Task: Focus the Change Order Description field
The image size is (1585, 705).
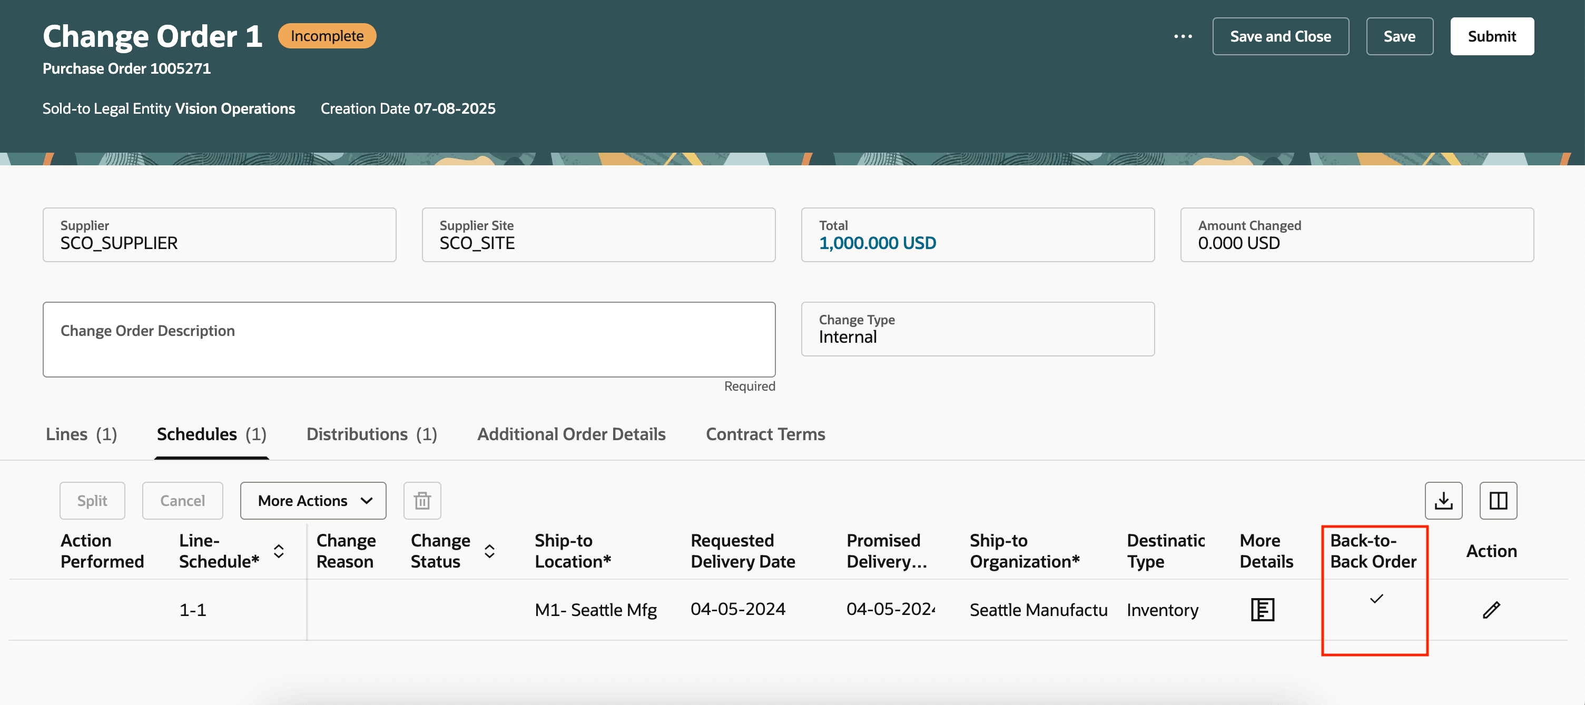Action: [x=409, y=340]
